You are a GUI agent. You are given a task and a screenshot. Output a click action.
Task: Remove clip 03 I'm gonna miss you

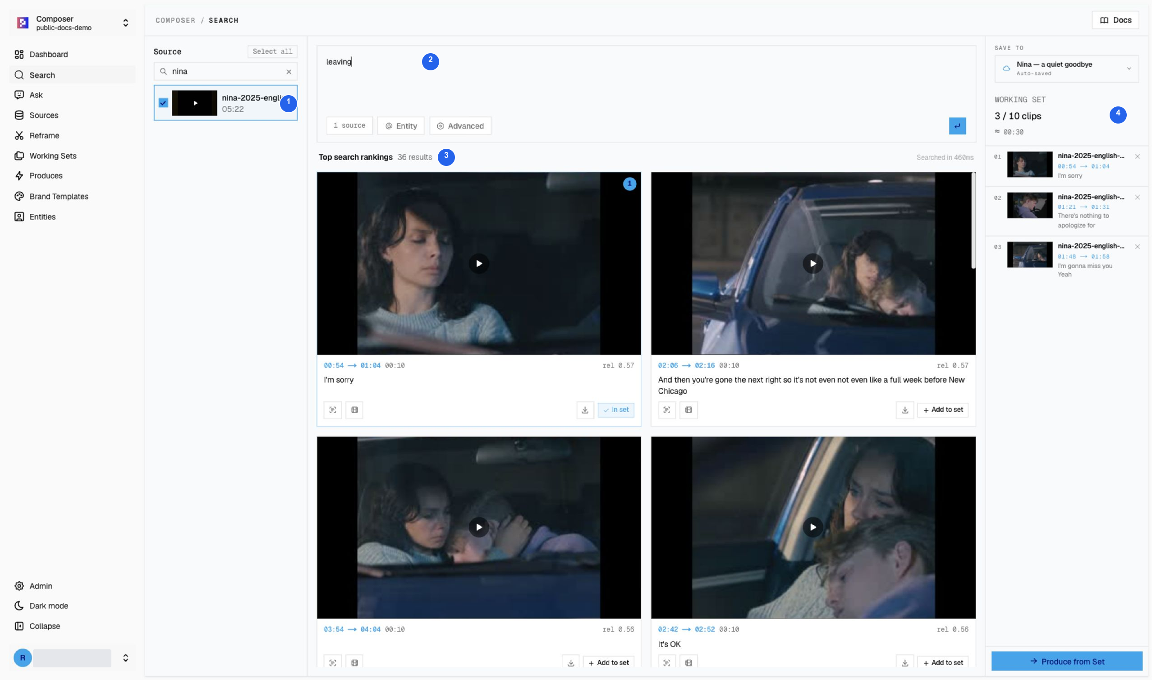pyautogui.click(x=1137, y=247)
